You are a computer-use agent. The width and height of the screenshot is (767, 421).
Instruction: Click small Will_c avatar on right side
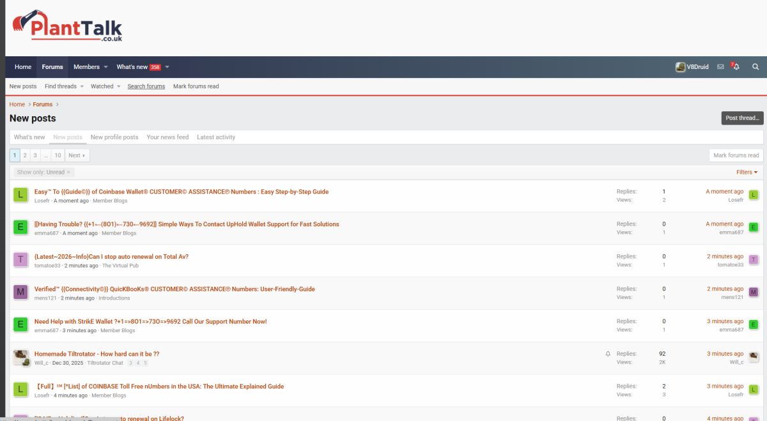tap(754, 357)
